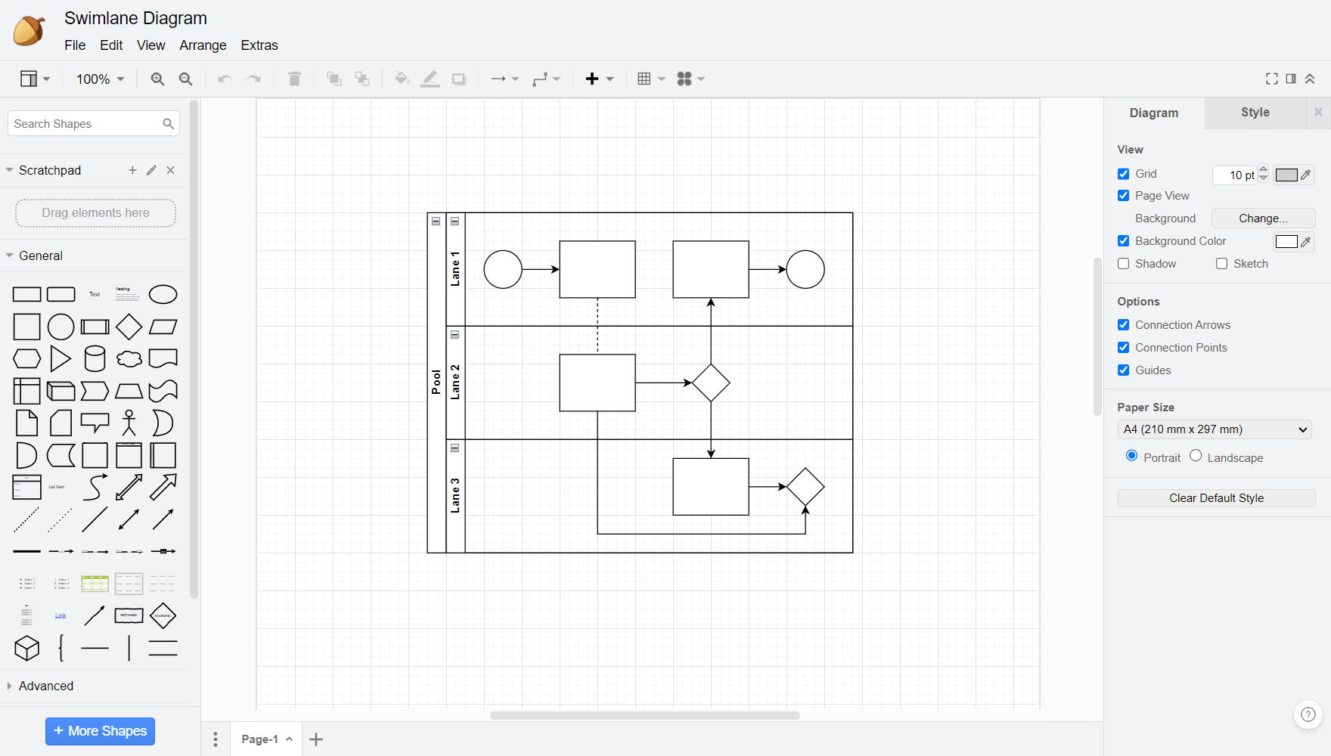
Task: Click the edit scratchpad pencil icon
Action: tap(151, 171)
